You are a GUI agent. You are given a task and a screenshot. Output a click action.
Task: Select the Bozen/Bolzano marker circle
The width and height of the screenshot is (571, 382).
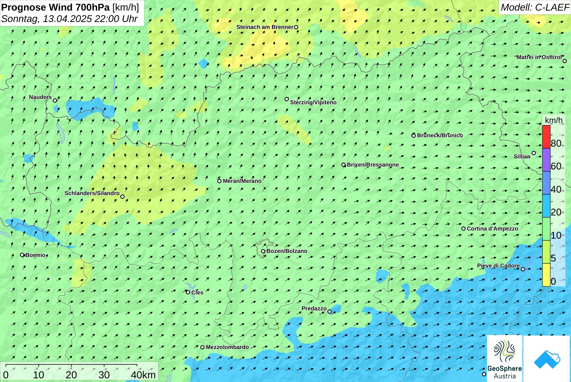tap(263, 251)
